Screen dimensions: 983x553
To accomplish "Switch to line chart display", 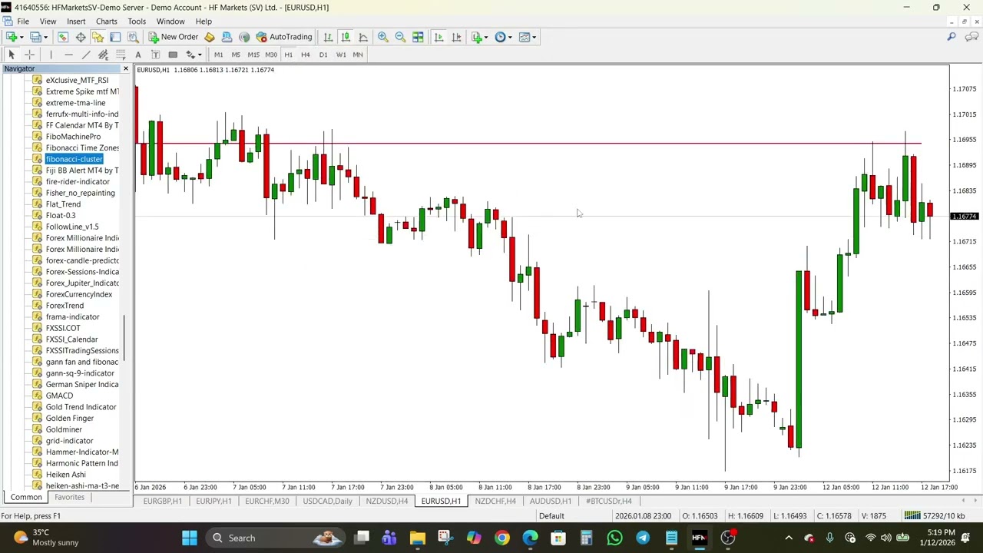I will (363, 37).
